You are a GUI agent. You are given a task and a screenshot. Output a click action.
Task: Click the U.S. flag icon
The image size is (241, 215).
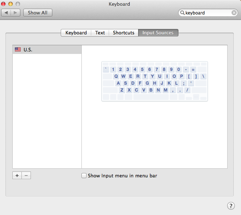(18, 50)
